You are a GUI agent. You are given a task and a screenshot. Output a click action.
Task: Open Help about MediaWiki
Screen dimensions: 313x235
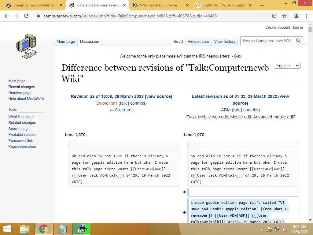point(26,99)
